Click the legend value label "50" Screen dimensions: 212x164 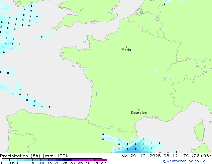pos(103,163)
